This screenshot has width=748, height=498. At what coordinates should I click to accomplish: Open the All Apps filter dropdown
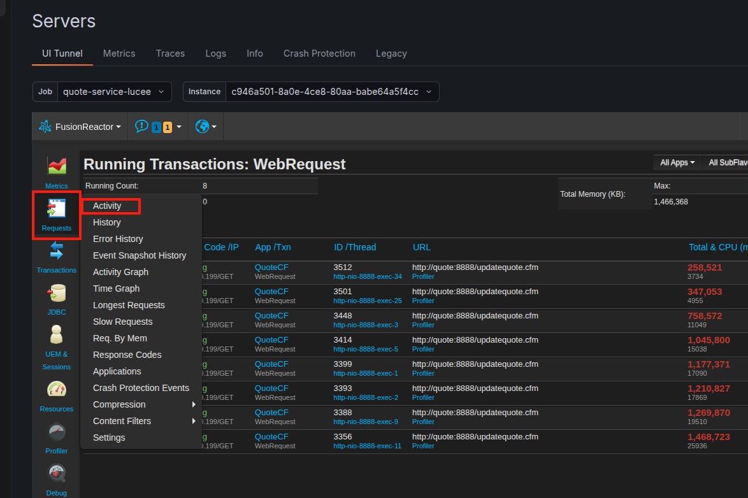point(677,162)
